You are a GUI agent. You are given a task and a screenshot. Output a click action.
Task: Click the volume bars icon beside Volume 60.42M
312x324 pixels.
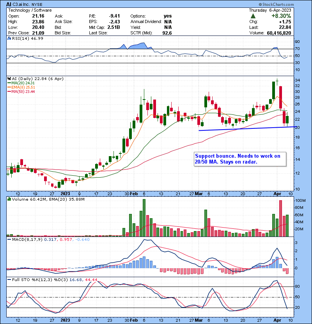9,199
